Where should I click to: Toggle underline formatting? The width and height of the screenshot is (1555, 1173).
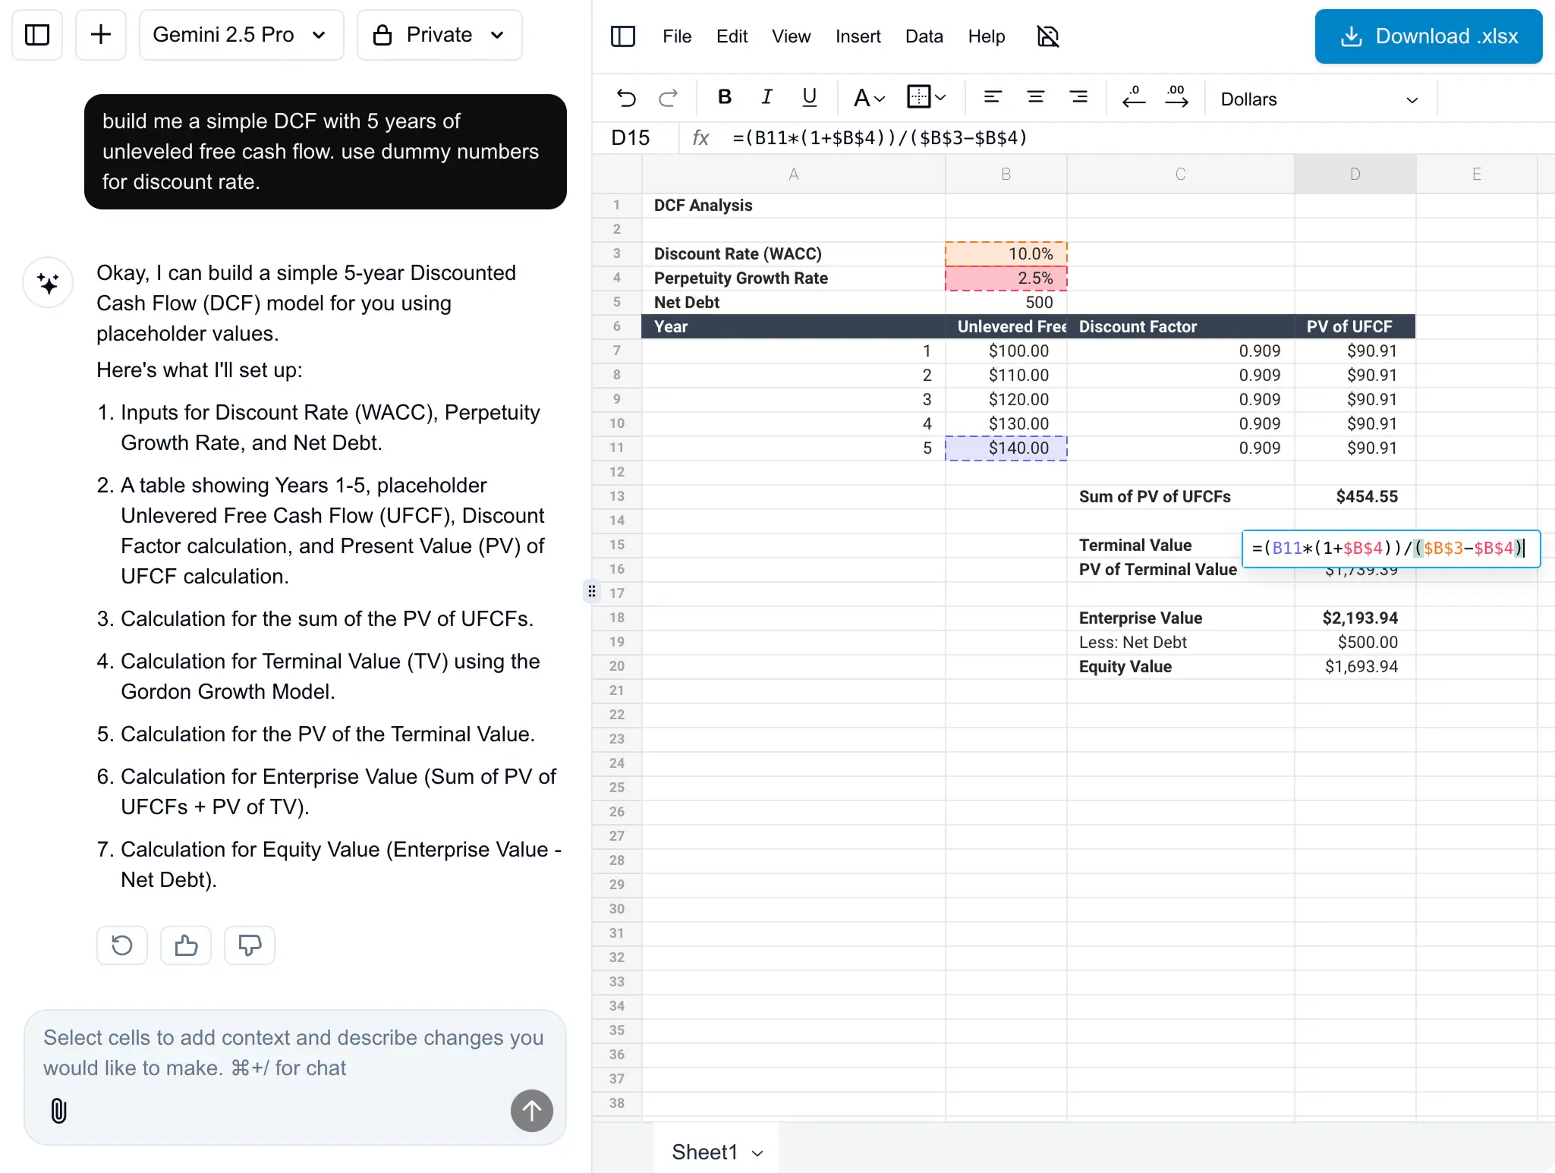[809, 97]
